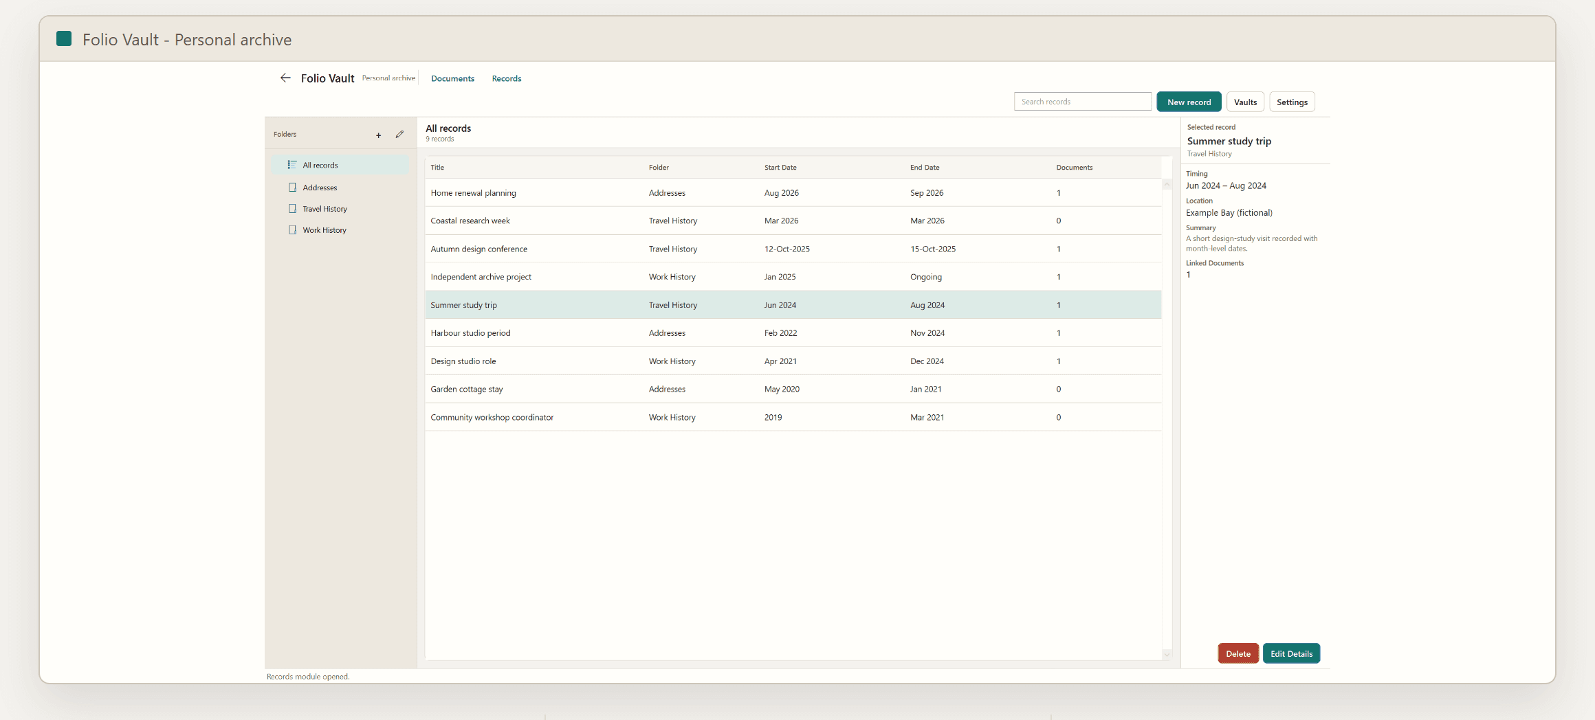The image size is (1595, 720).
Task: Click the Linked Documents label in details panel
Action: (1214, 263)
